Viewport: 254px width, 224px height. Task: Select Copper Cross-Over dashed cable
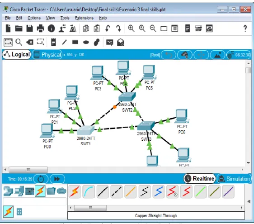tap(117, 192)
